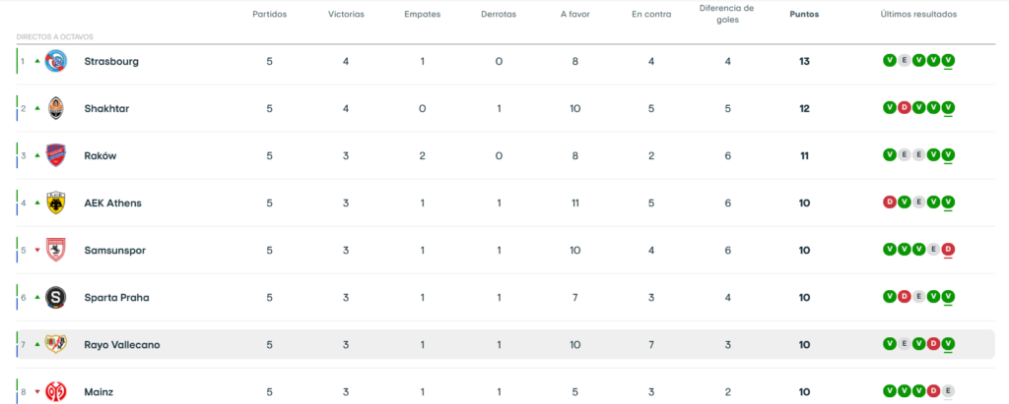1009x404 pixels.
Task: Click the Raków team logo
Action: point(56,155)
